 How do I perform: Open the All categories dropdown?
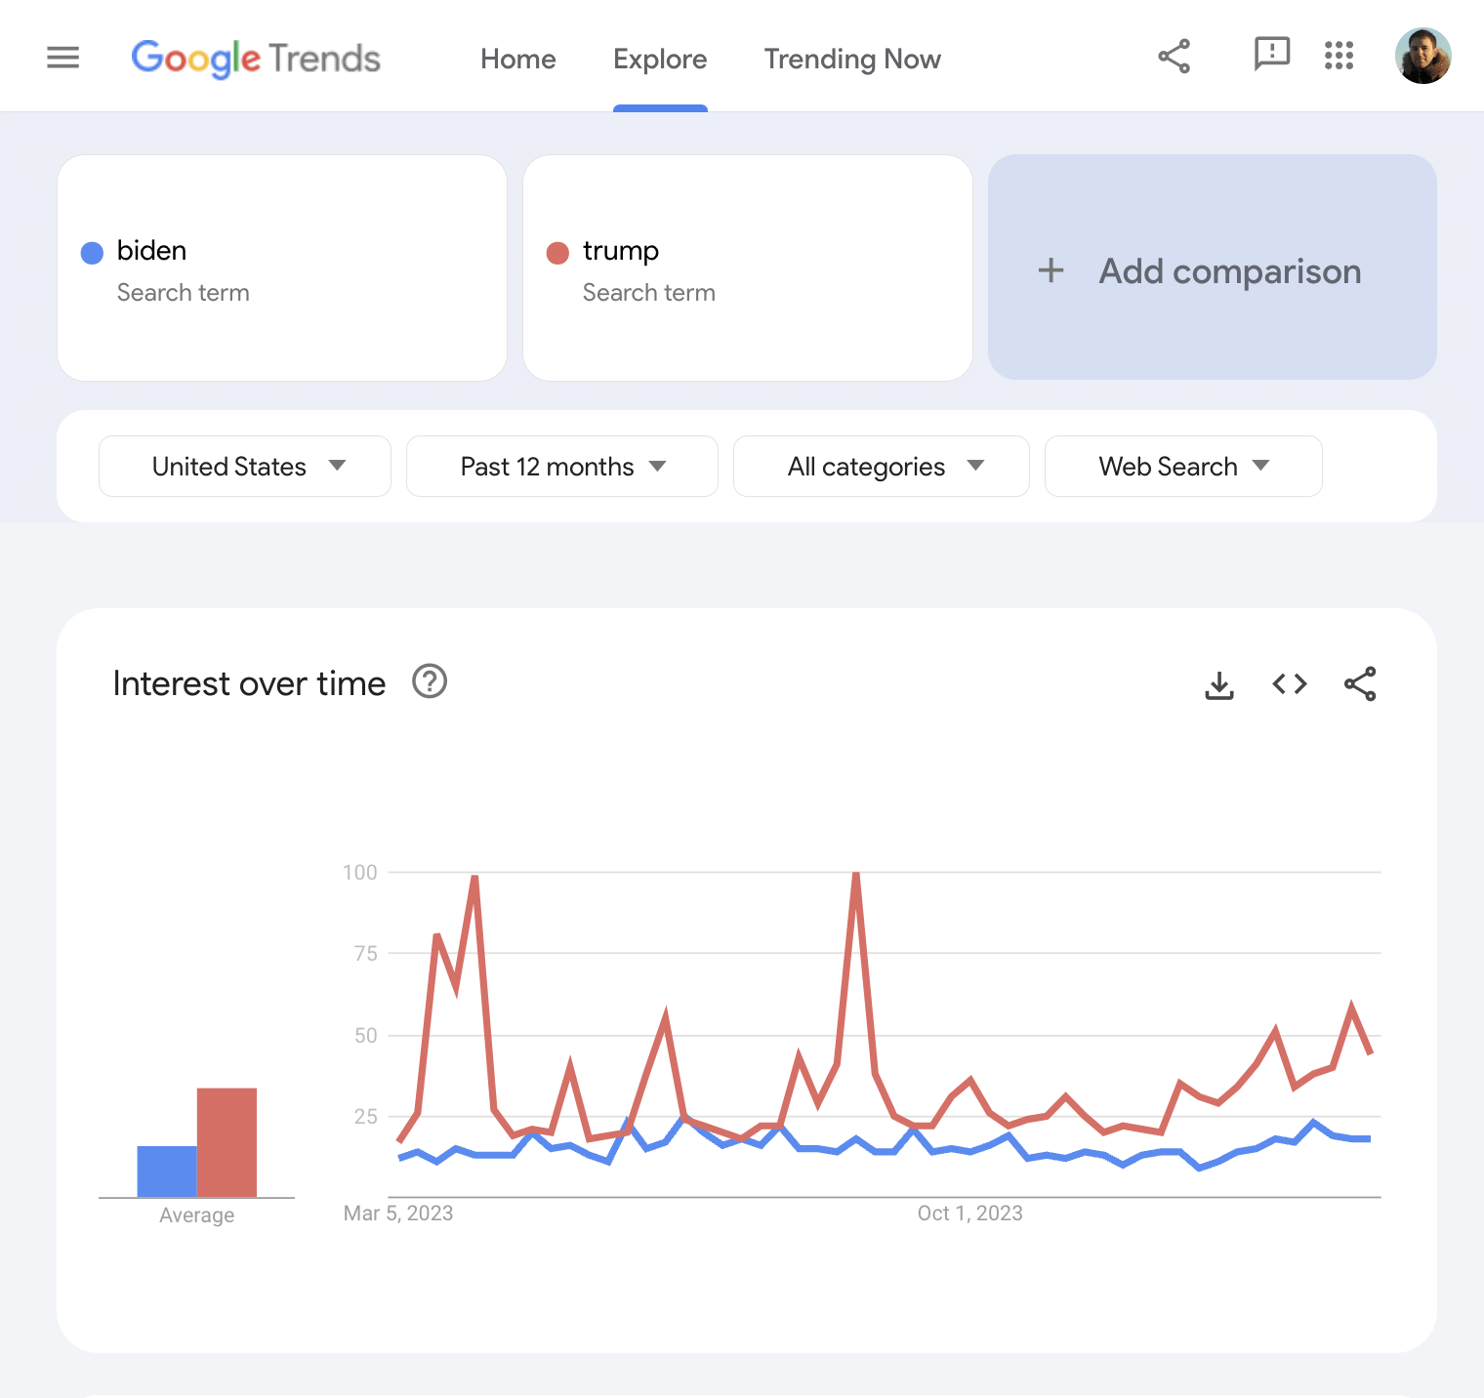(880, 466)
